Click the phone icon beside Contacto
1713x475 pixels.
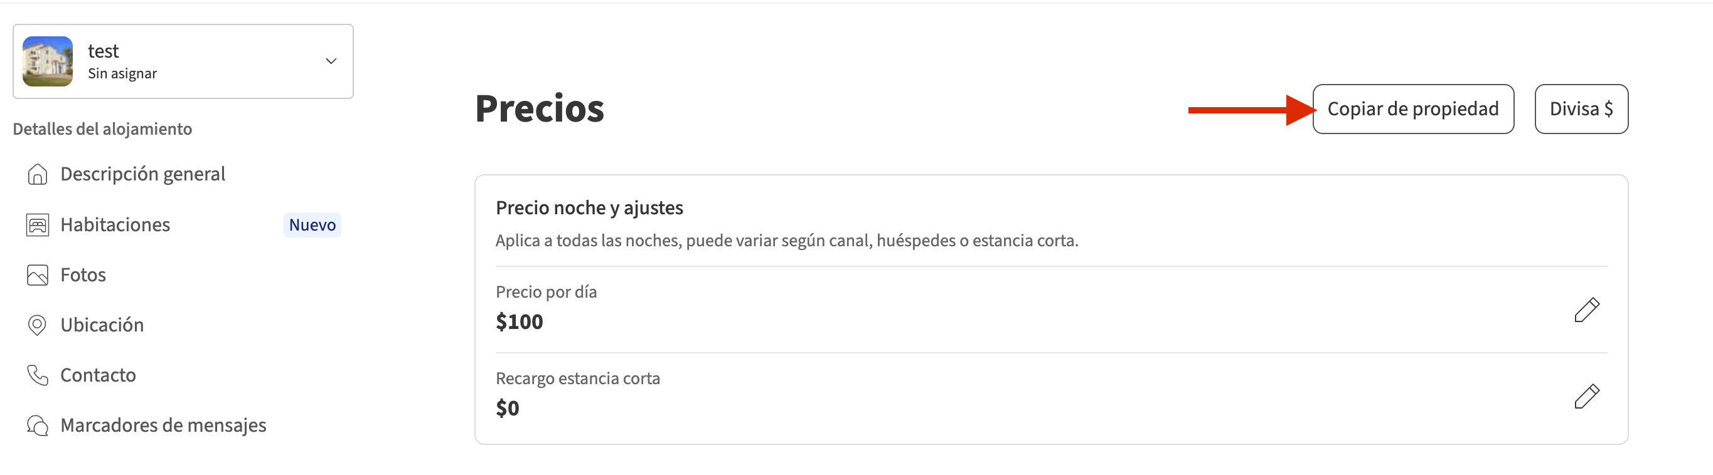point(37,375)
